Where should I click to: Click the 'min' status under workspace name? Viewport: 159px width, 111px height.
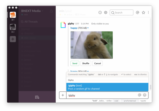click(26, 15)
